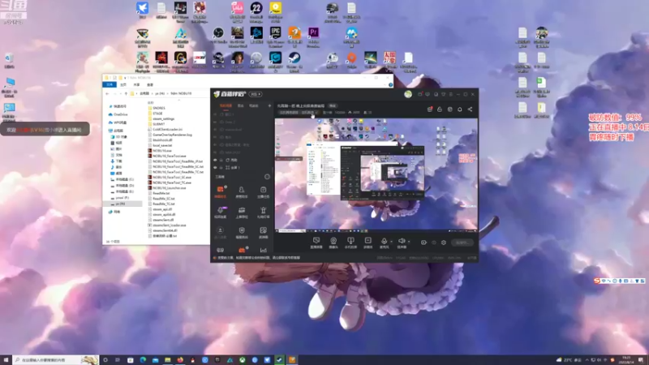Click the Epic Games Launcher desktop icon
This screenshot has width=649, height=365.
[x=275, y=32]
